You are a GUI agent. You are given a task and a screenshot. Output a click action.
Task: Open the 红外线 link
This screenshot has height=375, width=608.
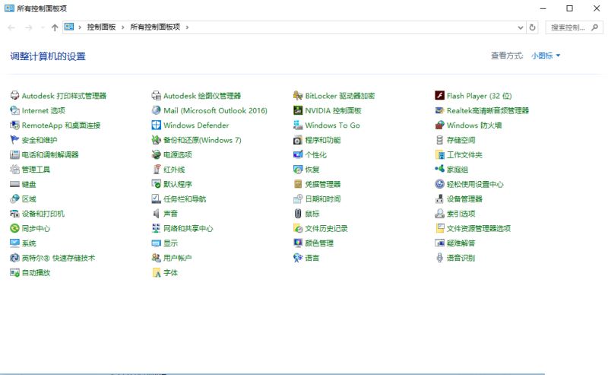pos(174,170)
